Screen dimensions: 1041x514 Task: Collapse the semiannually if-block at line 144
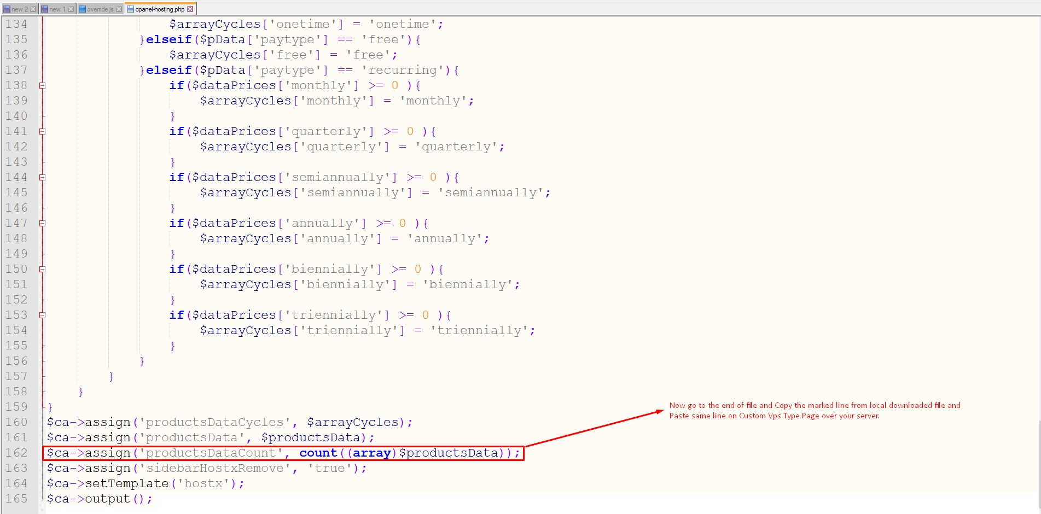pyautogui.click(x=42, y=178)
